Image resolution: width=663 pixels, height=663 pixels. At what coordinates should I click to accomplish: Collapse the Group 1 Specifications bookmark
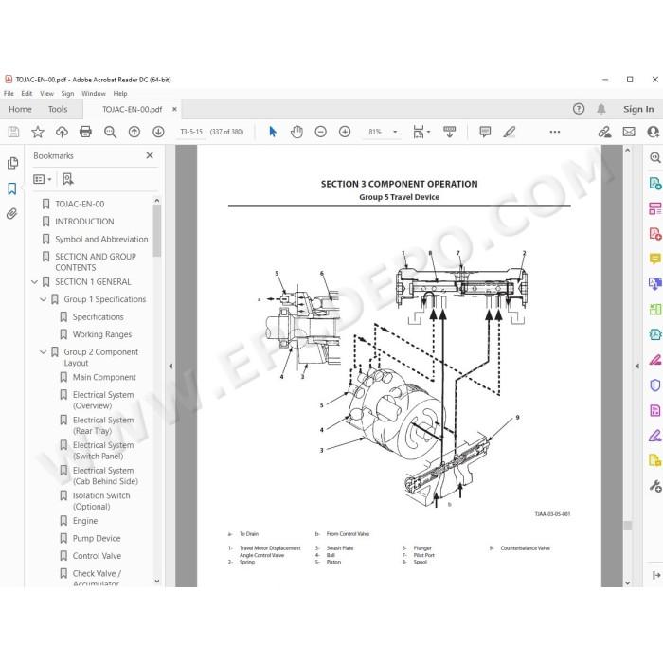tap(44, 299)
